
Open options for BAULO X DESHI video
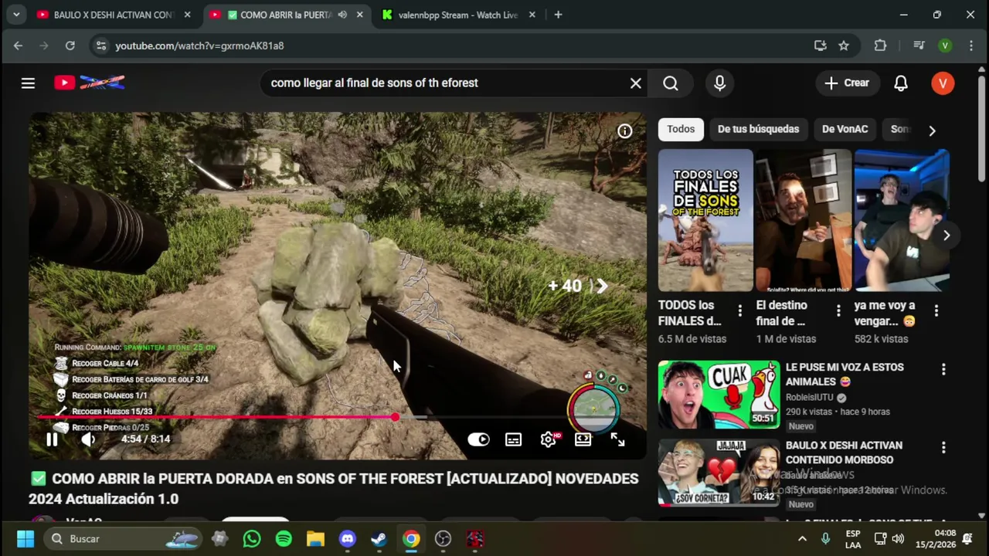click(943, 448)
